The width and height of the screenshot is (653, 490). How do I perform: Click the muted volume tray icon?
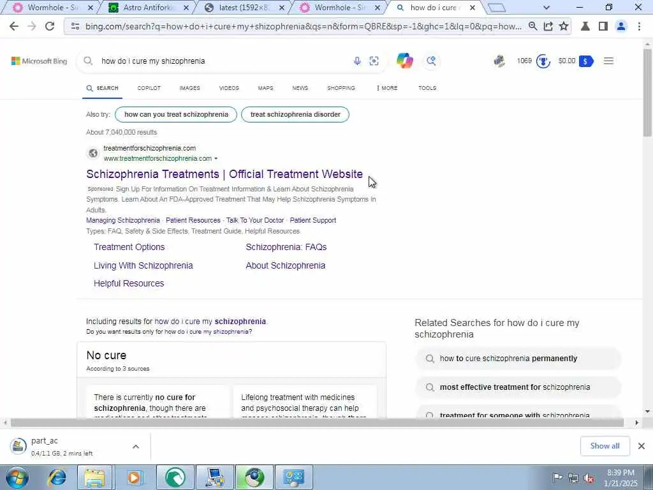click(589, 478)
